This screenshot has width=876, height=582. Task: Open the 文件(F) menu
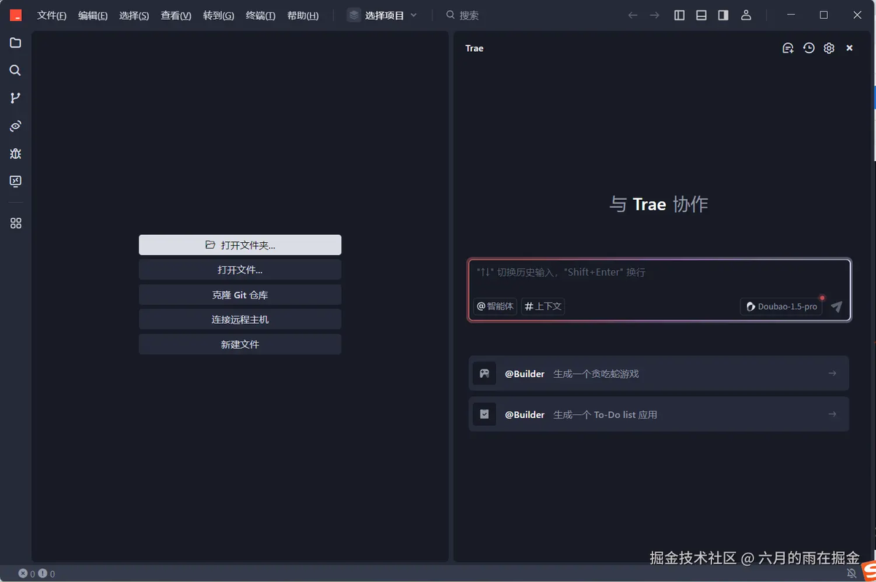pos(52,15)
